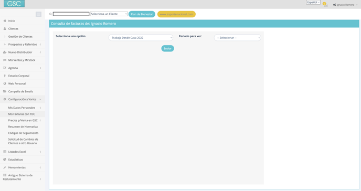361x191 pixels.
Task: Click the Listados Excel table icon
Action: coord(5,152)
